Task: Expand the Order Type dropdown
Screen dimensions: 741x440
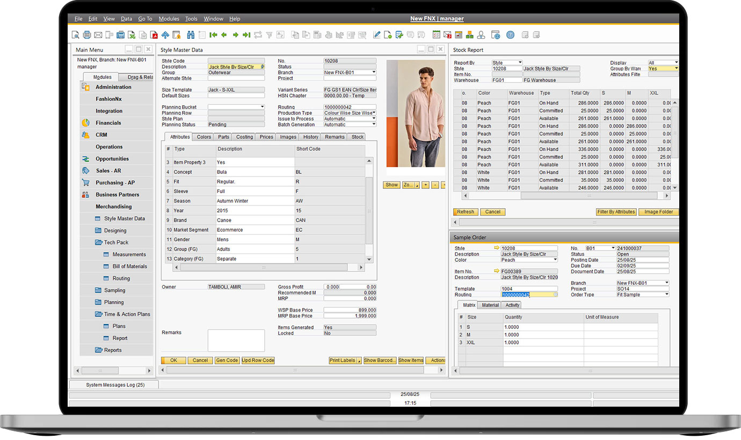Action: coord(667,295)
